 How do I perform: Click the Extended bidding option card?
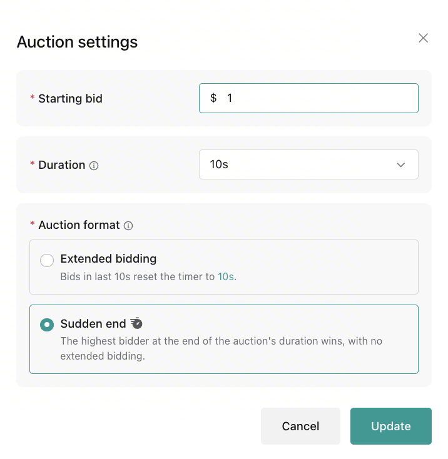tap(224, 267)
